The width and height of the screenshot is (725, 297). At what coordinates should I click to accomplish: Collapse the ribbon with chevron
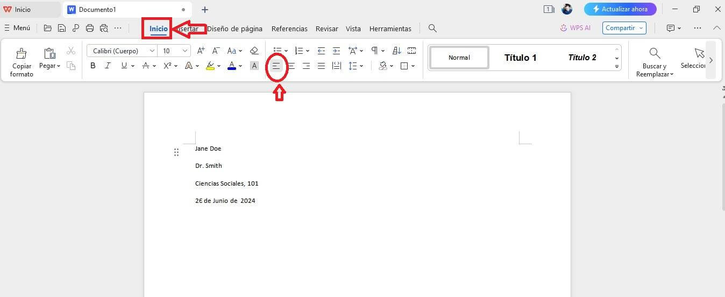pyautogui.click(x=716, y=28)
